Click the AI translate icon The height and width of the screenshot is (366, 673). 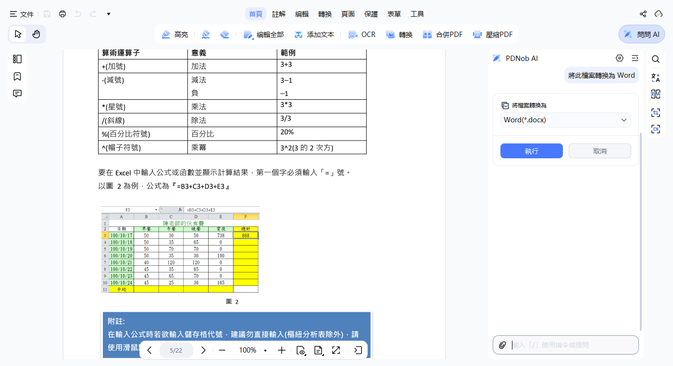pyautogui.click(x=656, y=77)
